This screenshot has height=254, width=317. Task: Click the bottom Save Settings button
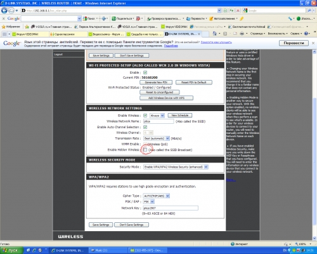pyautogui.click(x=101, y=225)
